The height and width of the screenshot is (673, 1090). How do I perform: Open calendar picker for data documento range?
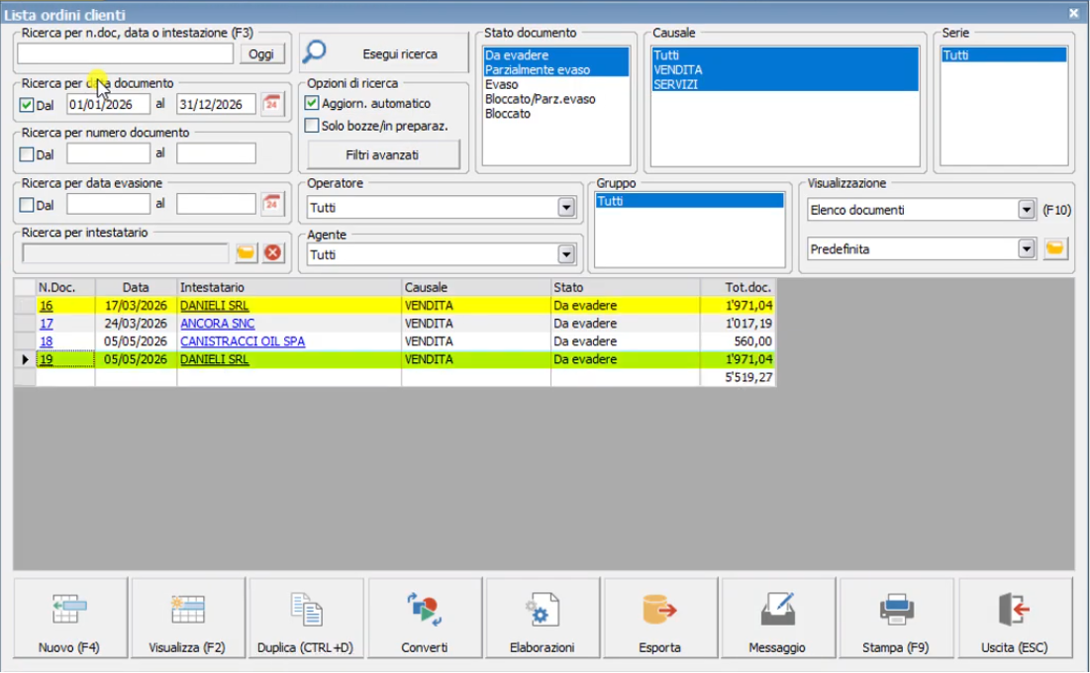coord(272,104)
